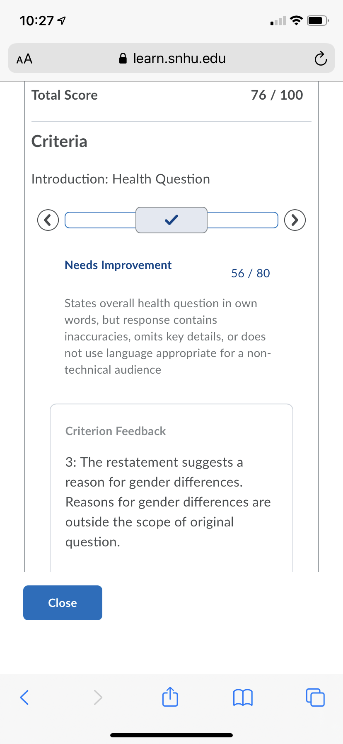The image size is (343, 744).
Task: Select the rightmost rubric level segment
Action: [242, 220]
